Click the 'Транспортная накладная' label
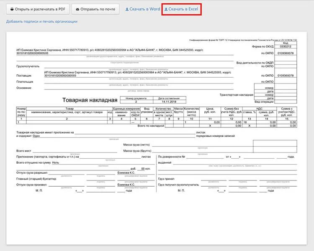Screen dimensions: 314x251 point(236,95)
